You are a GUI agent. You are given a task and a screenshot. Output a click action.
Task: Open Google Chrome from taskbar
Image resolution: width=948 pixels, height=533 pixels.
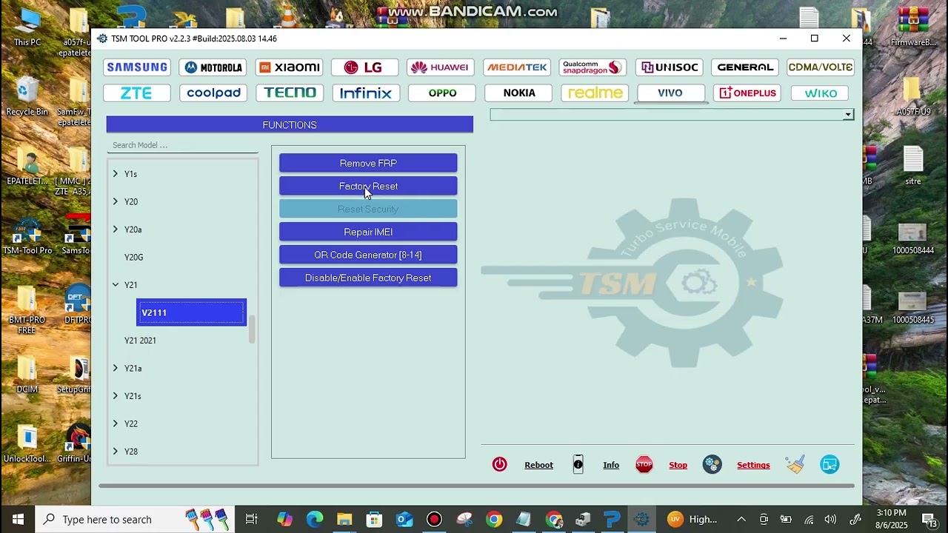[x=494, y=519]
